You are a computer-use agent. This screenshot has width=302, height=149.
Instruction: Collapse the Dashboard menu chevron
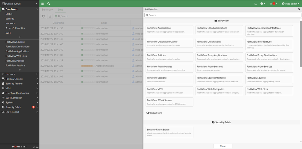tap(37, 9)
